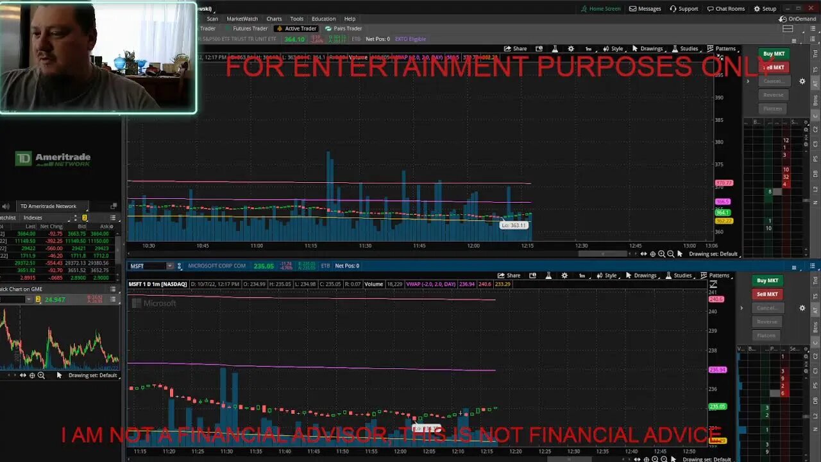Click Sell MKT in MSFT panel
Screen dimensions: 821x462
[x=767, y=295]
